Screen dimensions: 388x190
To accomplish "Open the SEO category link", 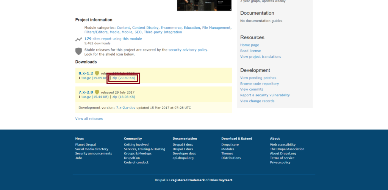I will click(138, 32).
